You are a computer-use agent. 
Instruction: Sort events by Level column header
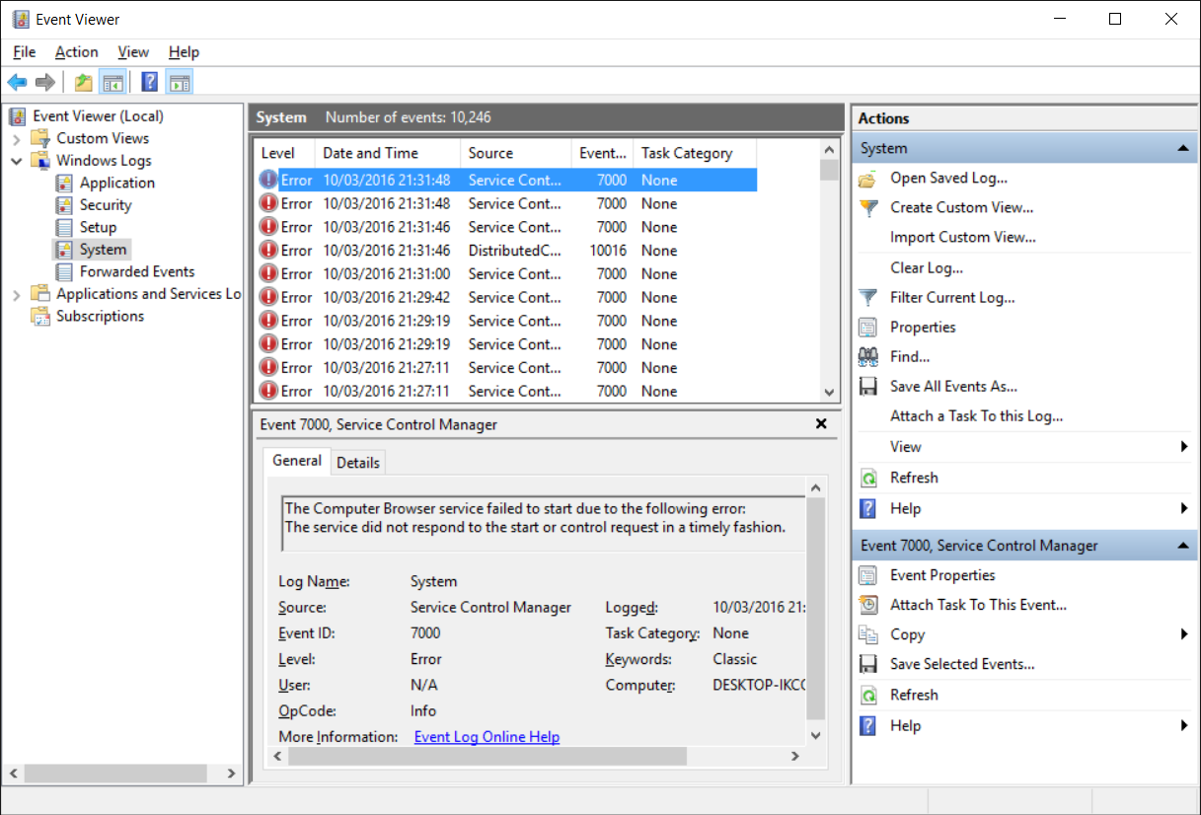(x=284, y=153)
